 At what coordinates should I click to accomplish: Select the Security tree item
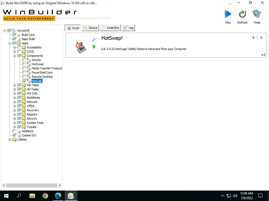pyautogui.click(x=32, y=119)
